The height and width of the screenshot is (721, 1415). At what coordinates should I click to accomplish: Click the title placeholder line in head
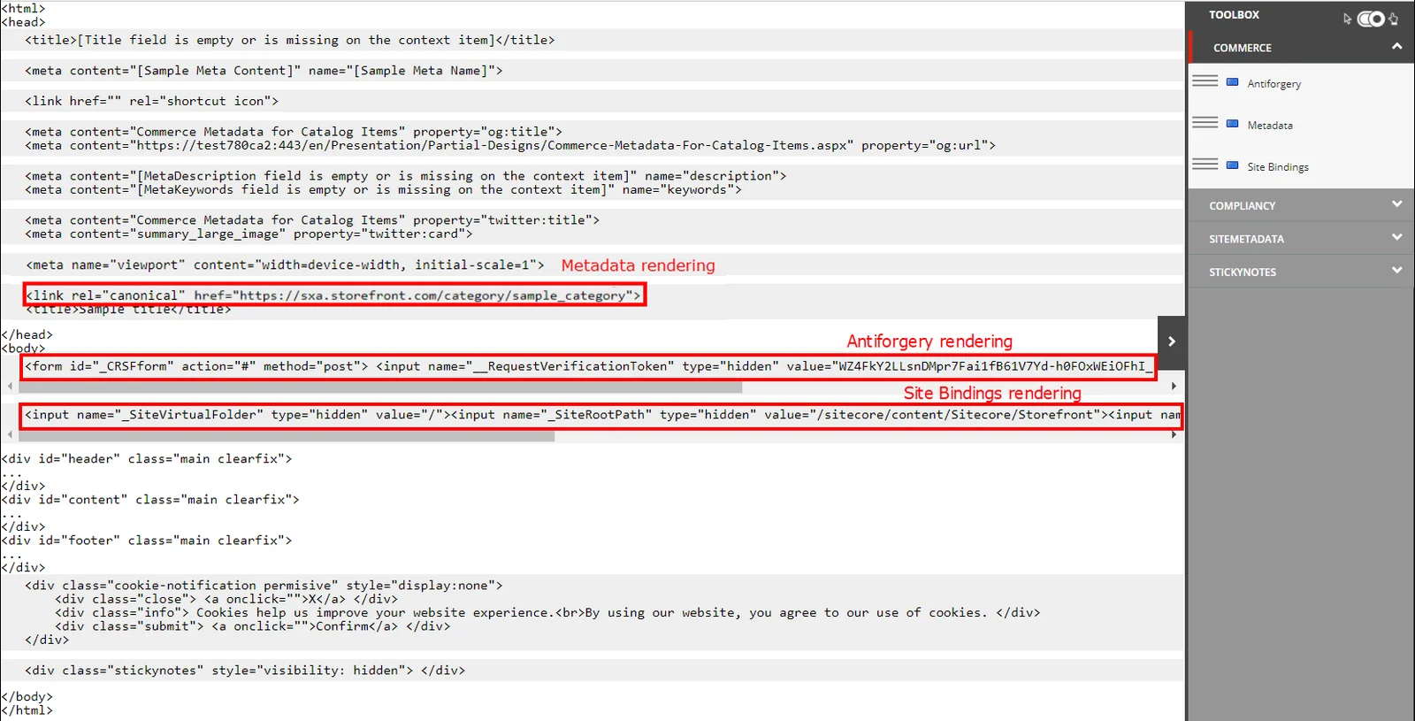tap(290, 40)
